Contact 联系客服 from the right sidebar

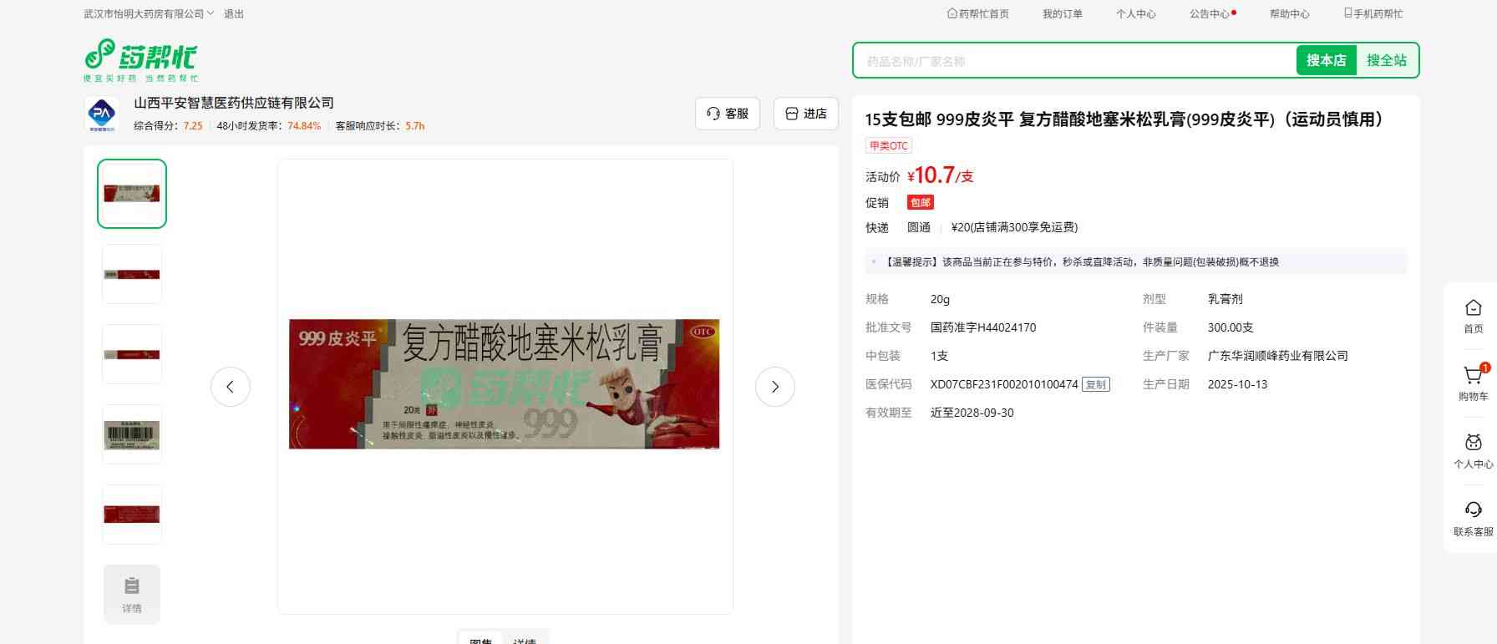click(x=1473, y=518)
